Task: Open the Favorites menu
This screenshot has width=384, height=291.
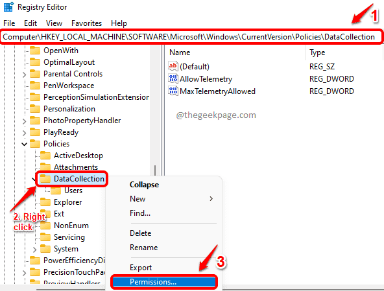Action: coord(86,23)
